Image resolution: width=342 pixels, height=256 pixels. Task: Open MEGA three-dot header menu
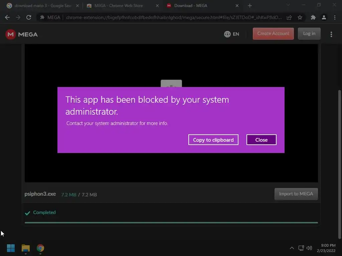pyautogui.click(x=331, y=34)
